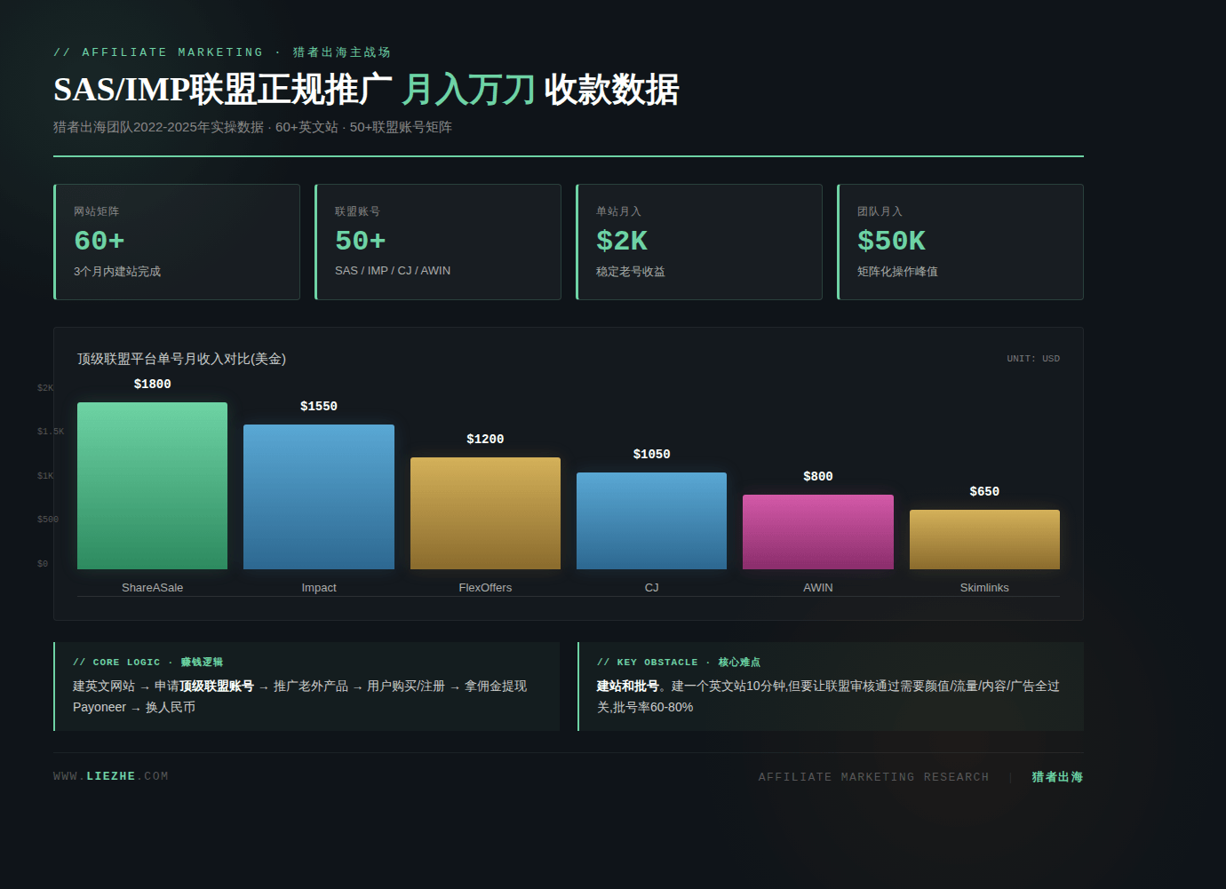Viewport: 1226px width, 889px height.
Task: Click the 收款数据 headline text
Action: click(x=611, y=90)
